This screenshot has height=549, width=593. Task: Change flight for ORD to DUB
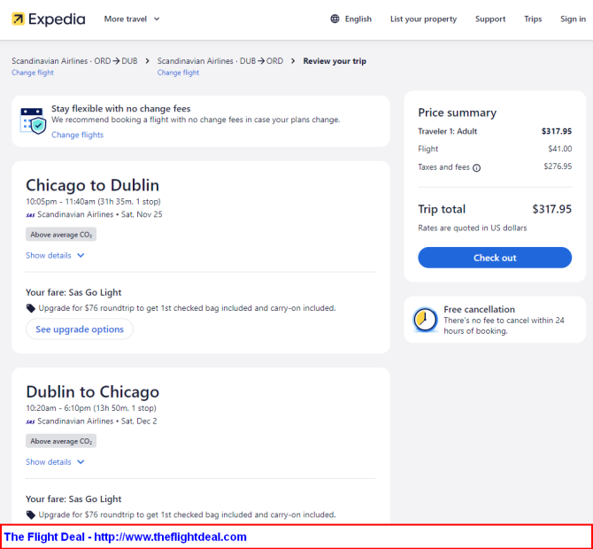tap(33, 73)
